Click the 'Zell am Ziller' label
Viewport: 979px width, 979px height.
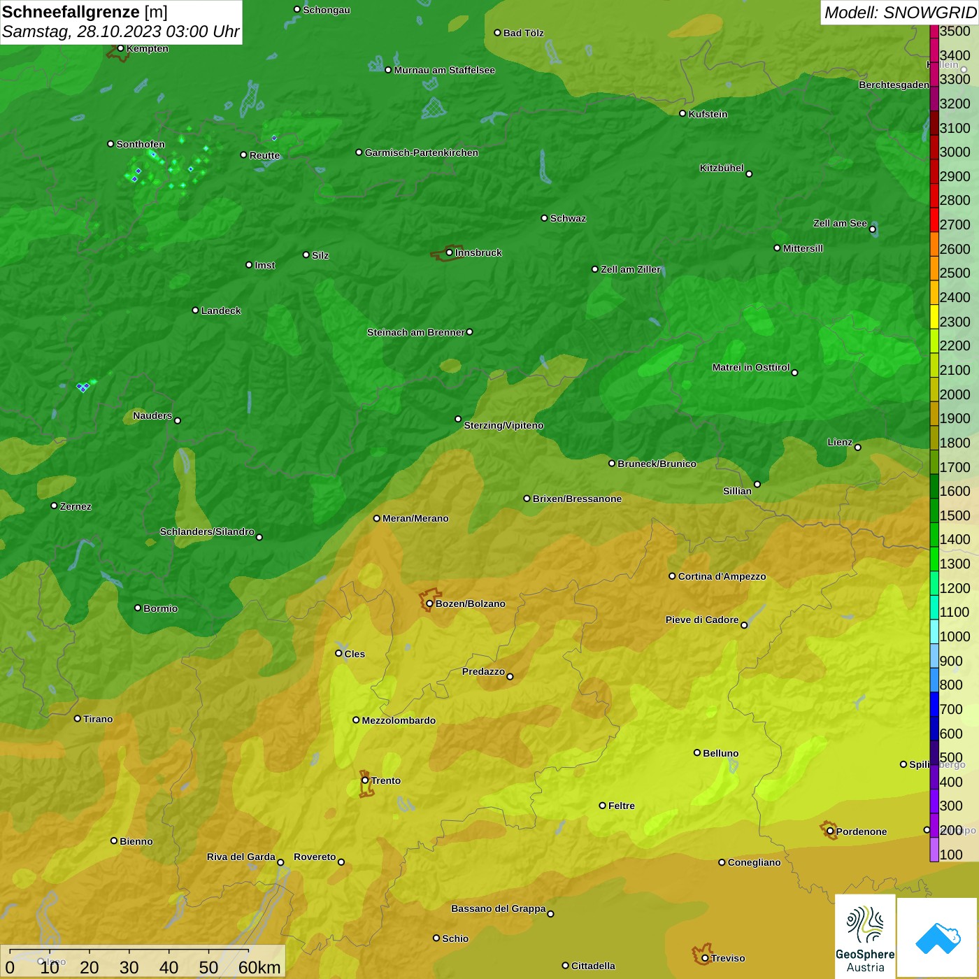(x=631, y=269)
